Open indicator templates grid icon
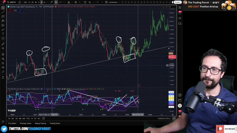This screenshot has width=237, height=133. (x=76, y=2)
